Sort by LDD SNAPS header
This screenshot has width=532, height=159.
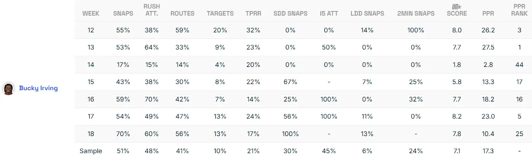(x=367, y=14)
